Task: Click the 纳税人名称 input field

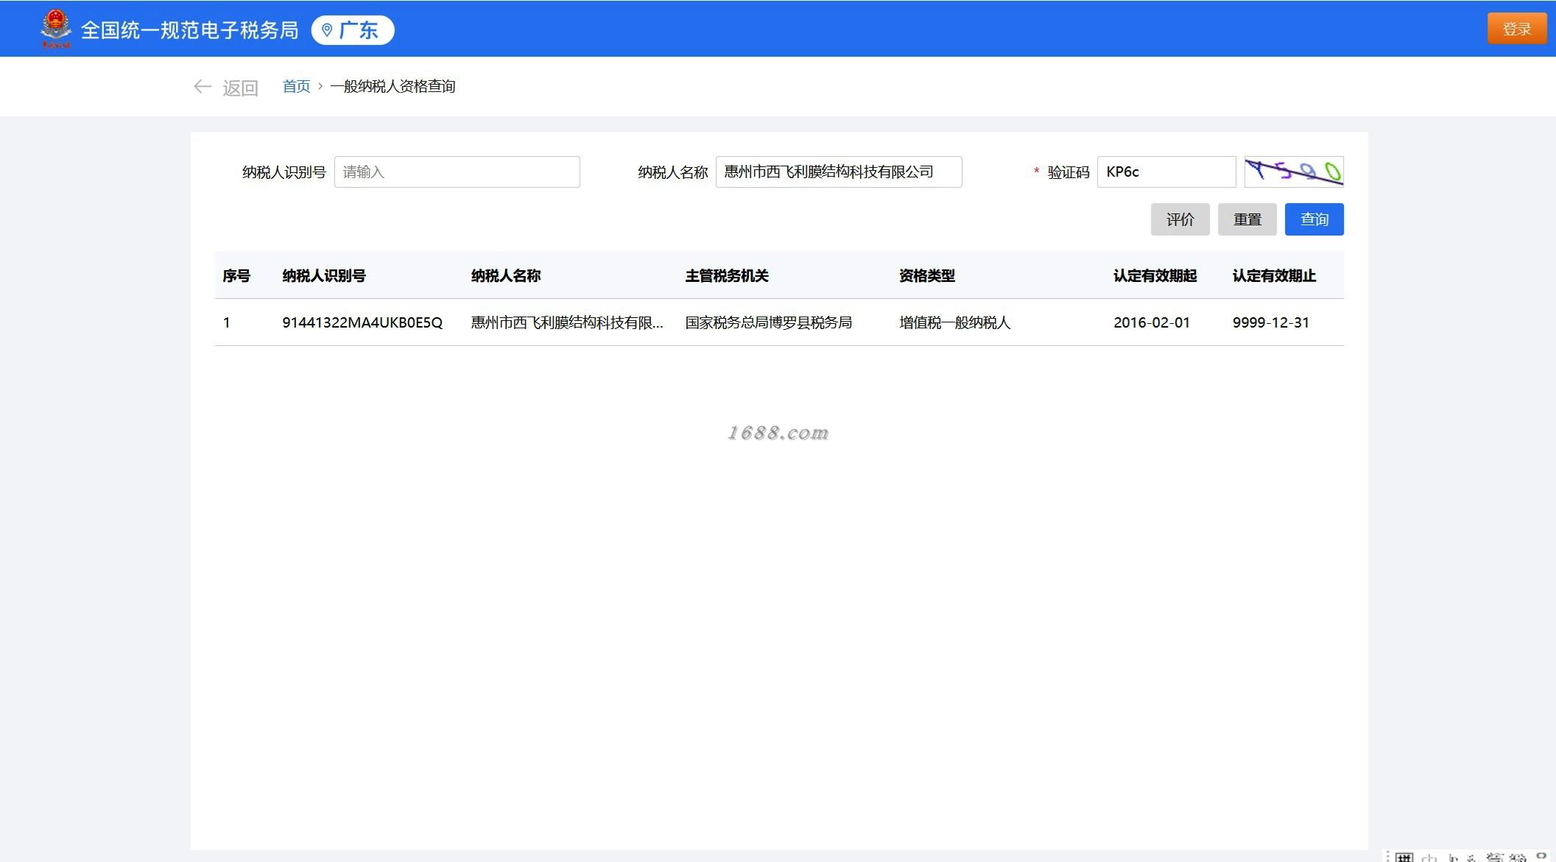Action: click(x=838, y=172)
